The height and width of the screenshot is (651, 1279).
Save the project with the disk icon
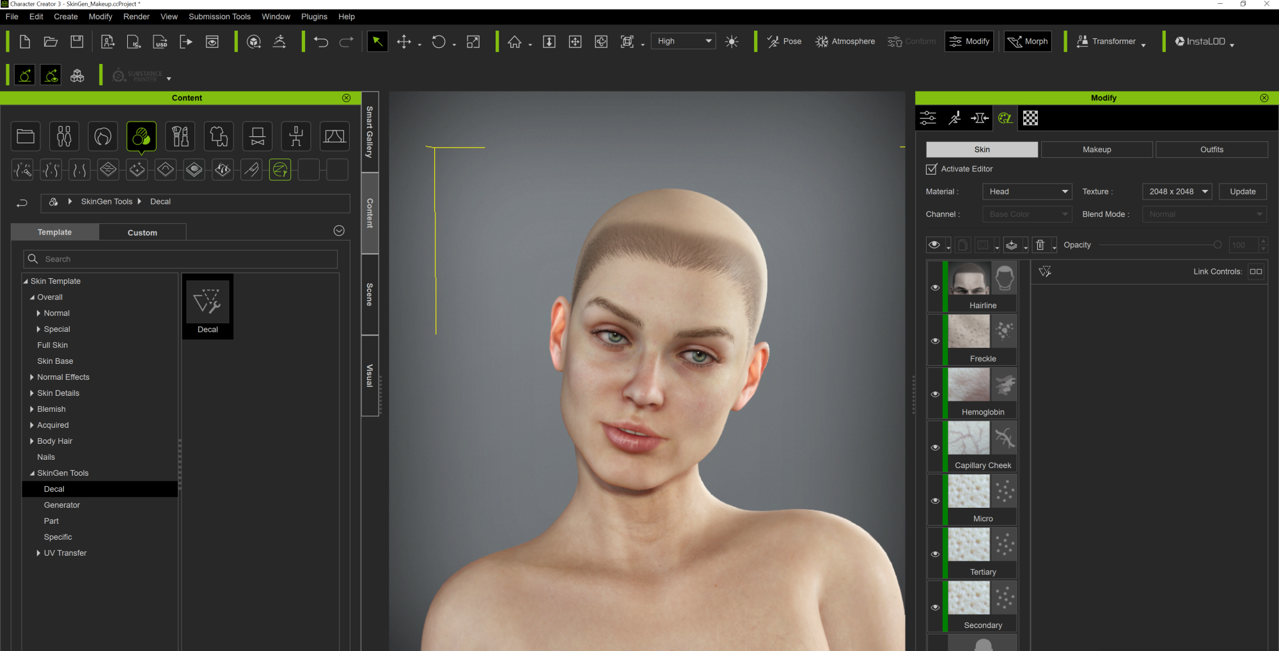coord(77,42)
